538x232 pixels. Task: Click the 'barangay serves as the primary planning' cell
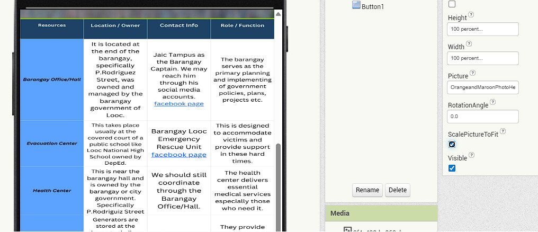click(242, 79)
